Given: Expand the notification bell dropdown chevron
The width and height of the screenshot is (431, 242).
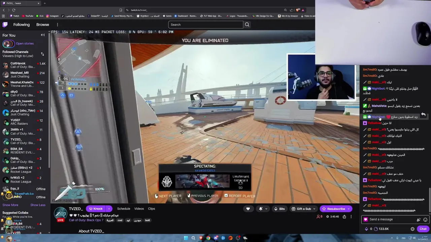Looking at the screenshot, I should pyautogui.click(x=266, y=209).
